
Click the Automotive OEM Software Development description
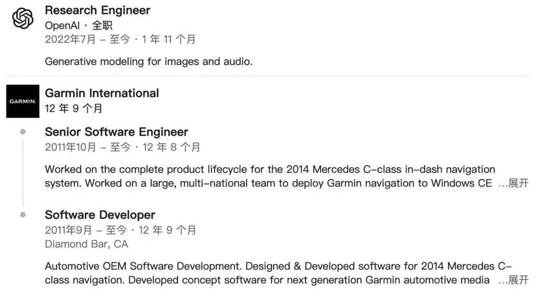click(270, 273)
